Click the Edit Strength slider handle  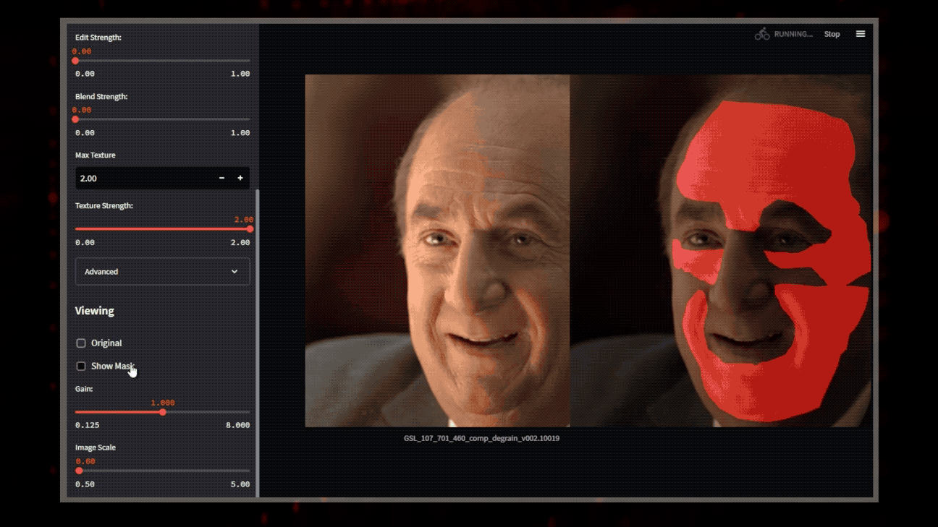(75, 61)
